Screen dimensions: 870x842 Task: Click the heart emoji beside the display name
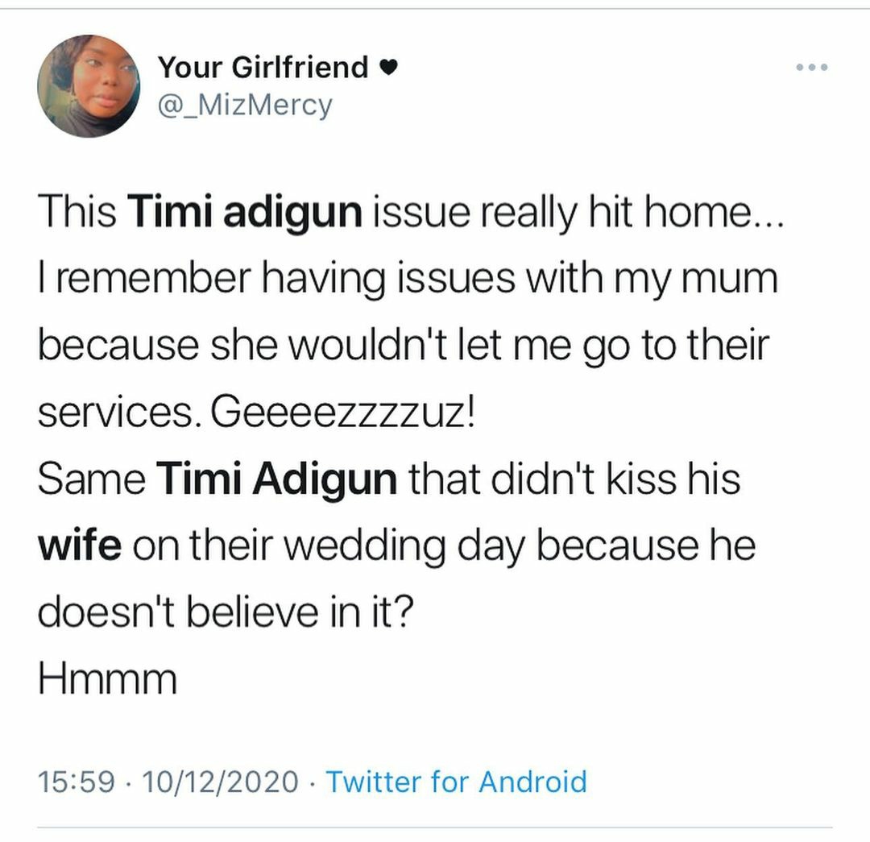tap(388, 69)
